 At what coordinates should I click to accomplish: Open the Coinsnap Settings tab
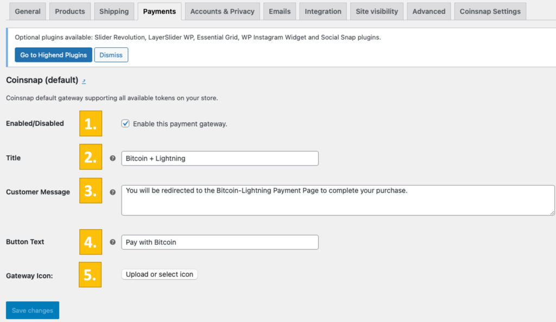coord(490,11)
